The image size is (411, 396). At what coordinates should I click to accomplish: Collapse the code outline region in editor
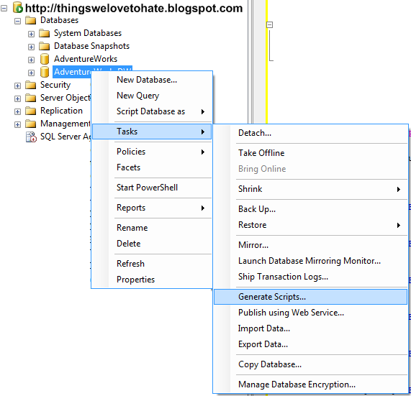[x=269, y=25]
